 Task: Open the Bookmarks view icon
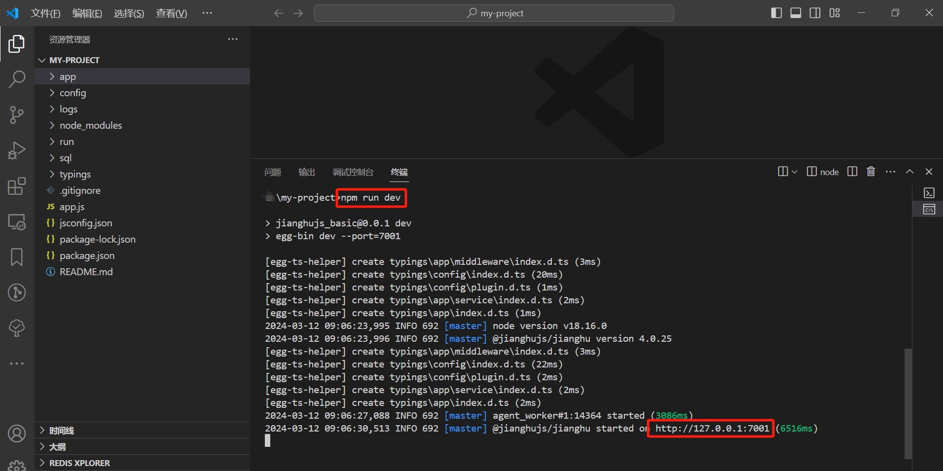17,257
